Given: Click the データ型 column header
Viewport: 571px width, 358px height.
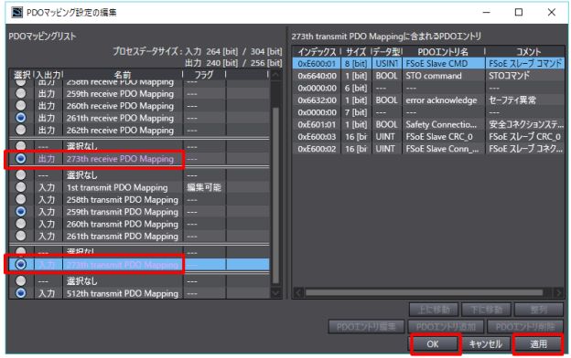Looking at the screenshot, I should click(387, 52).
